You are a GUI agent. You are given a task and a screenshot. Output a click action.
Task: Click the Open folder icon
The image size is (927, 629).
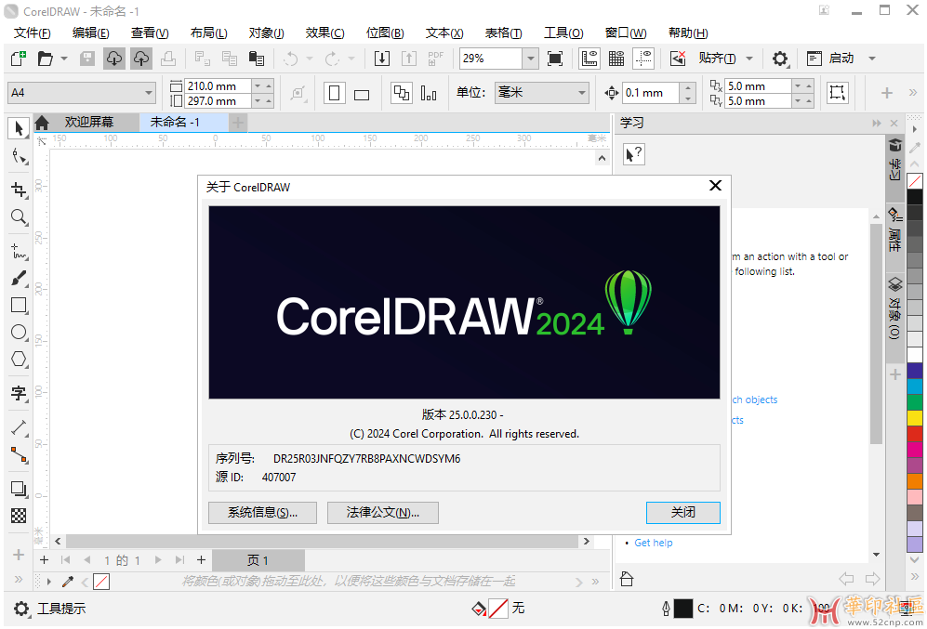pyautogui.click(x=45, y=59)
